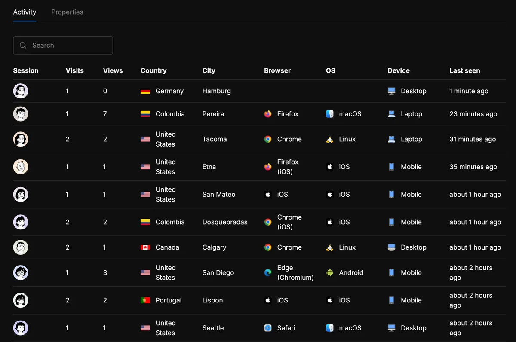Image resolution: width=516 pixels, height=342 pixels.
Task: Click the Portugal flag next to Lisbon
Action: (145, 300)
